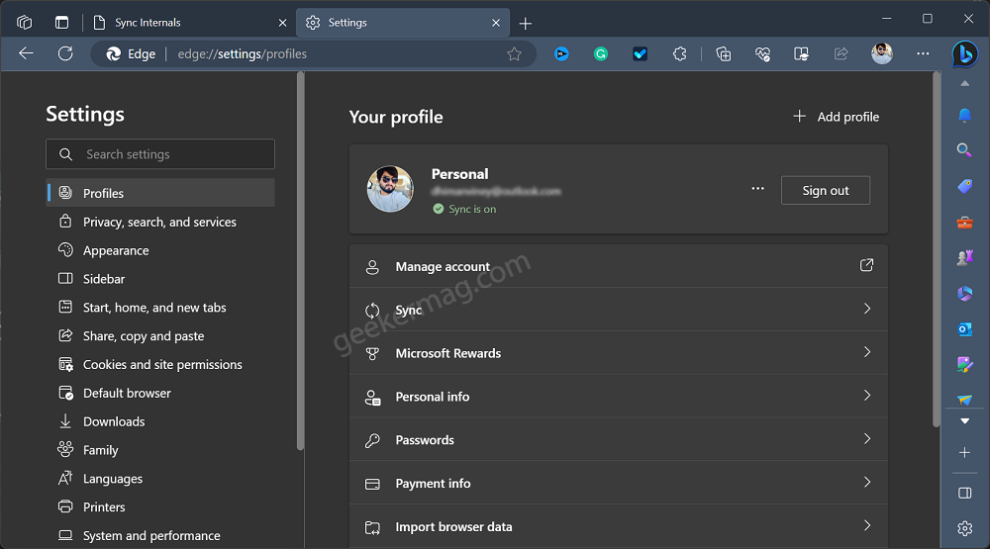This screenshot has width=990, height=549.
Task: Open the notifications bell in sidebar
Action: point(964,115)
